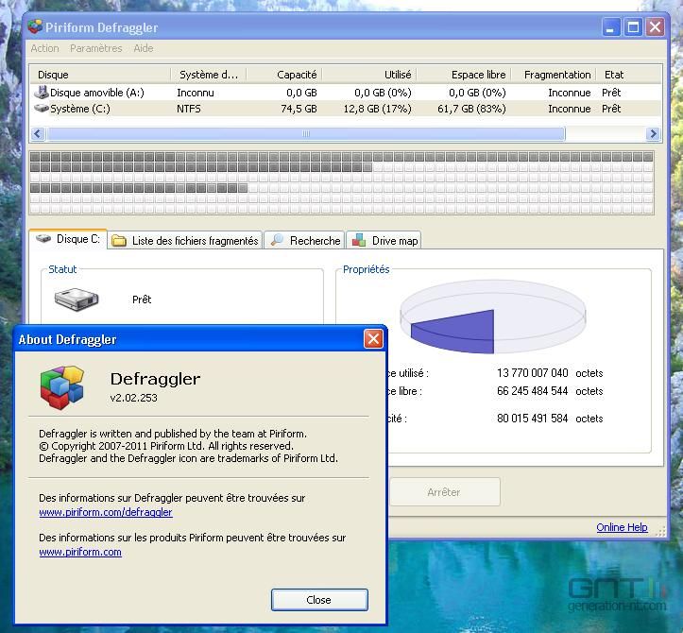Screen dimensions: 683x633
Task: Click the removable disk A: drive icon
Action: 42,92
